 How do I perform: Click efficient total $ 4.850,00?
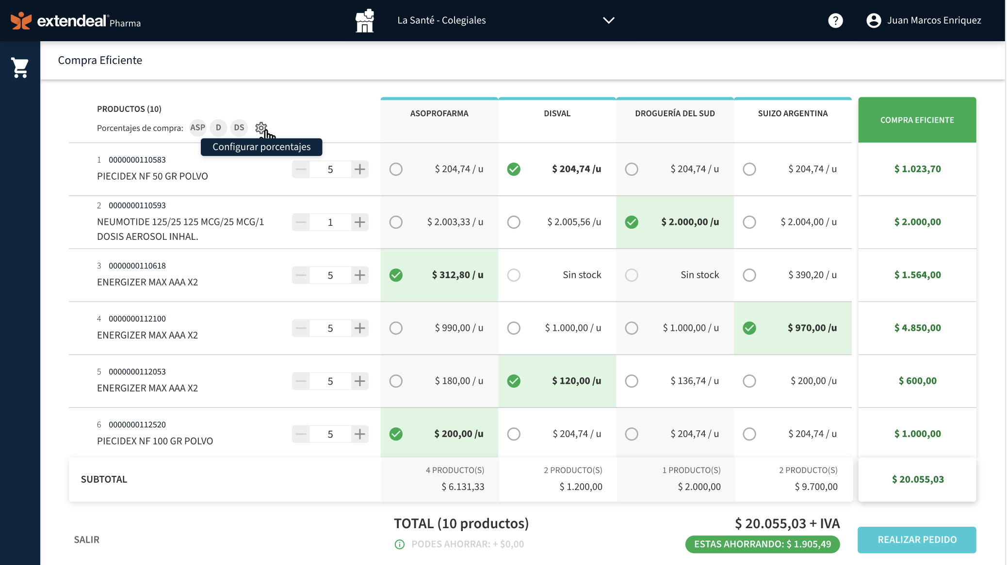(917, 328)
